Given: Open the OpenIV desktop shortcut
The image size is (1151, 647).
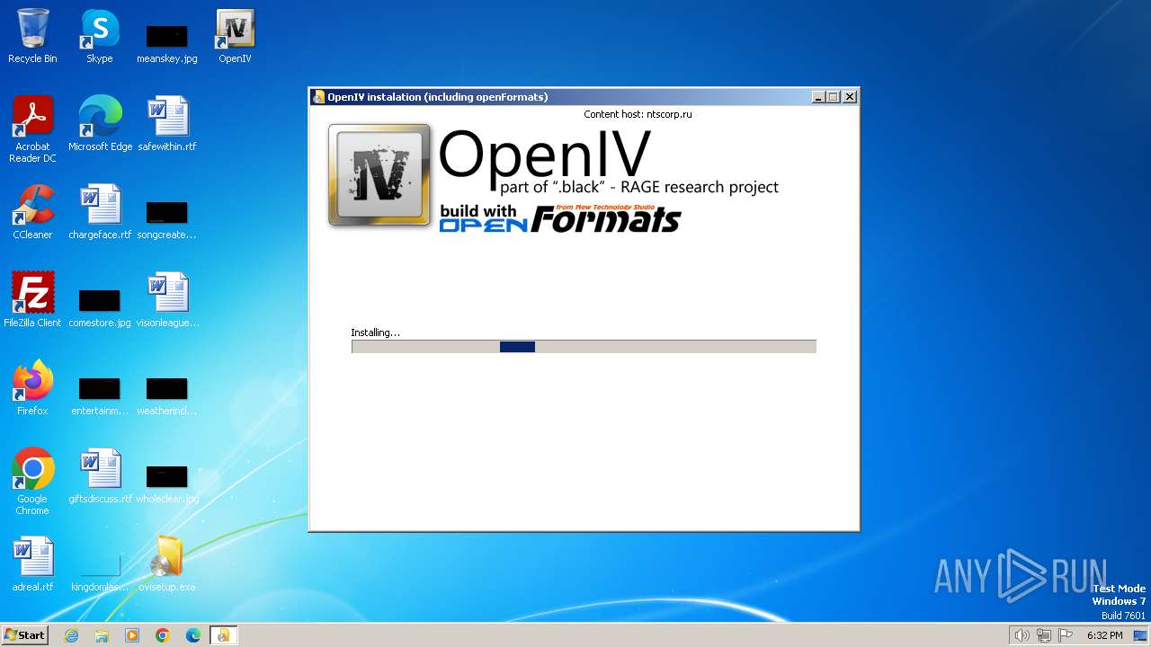Looking at the screenshot, I should (235, 36).
